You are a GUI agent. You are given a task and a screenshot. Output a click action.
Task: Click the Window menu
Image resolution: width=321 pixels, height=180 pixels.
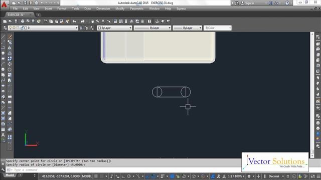tap(154, 8)
